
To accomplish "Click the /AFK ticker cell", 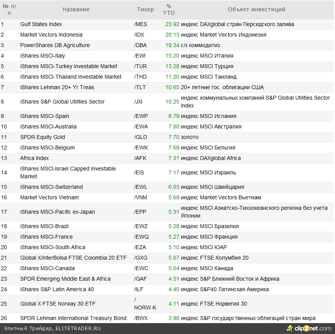I will [x=140, y=158].
